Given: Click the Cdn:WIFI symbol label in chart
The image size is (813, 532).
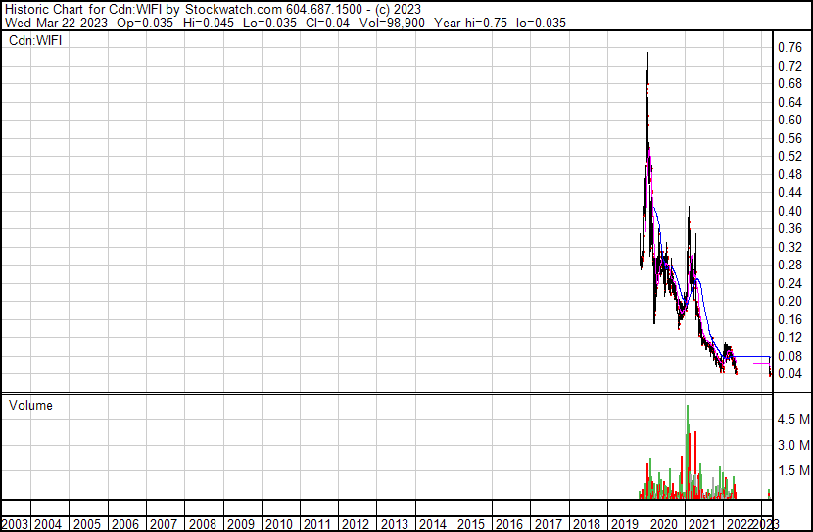Looking at the screenshot, I should tap(35, 41).
